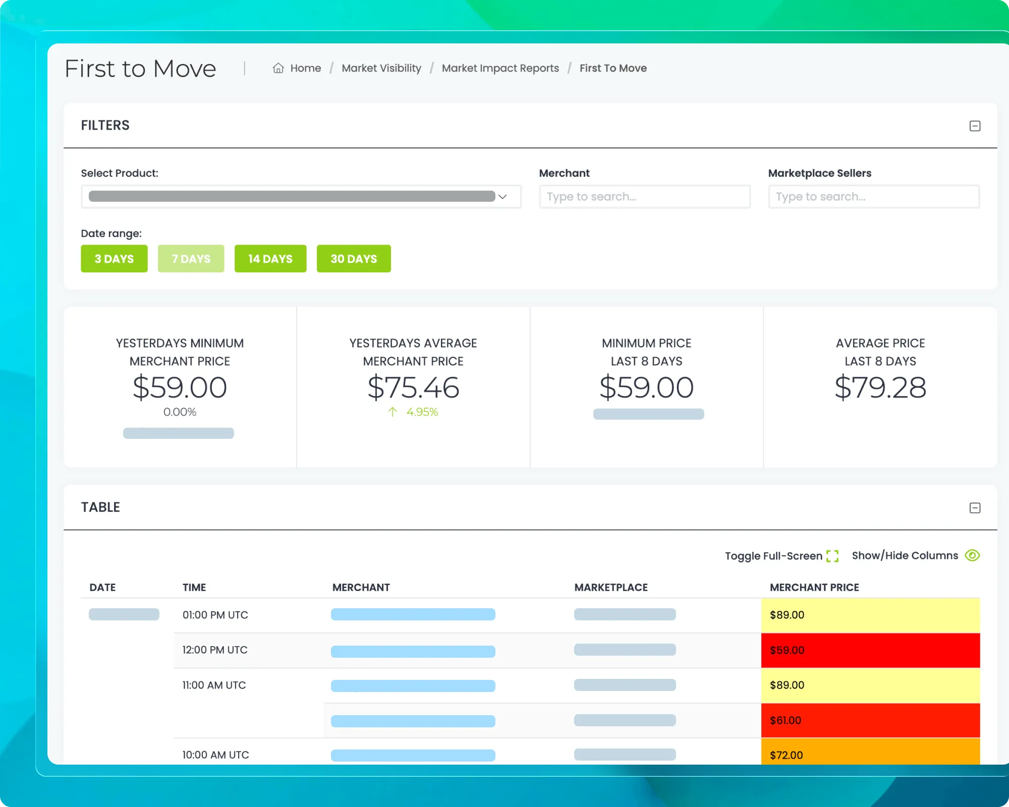Click the Home icon in the breadcrumb
Image resolution: width=1009 pixels, height=807 pixels.
(278, 68)
